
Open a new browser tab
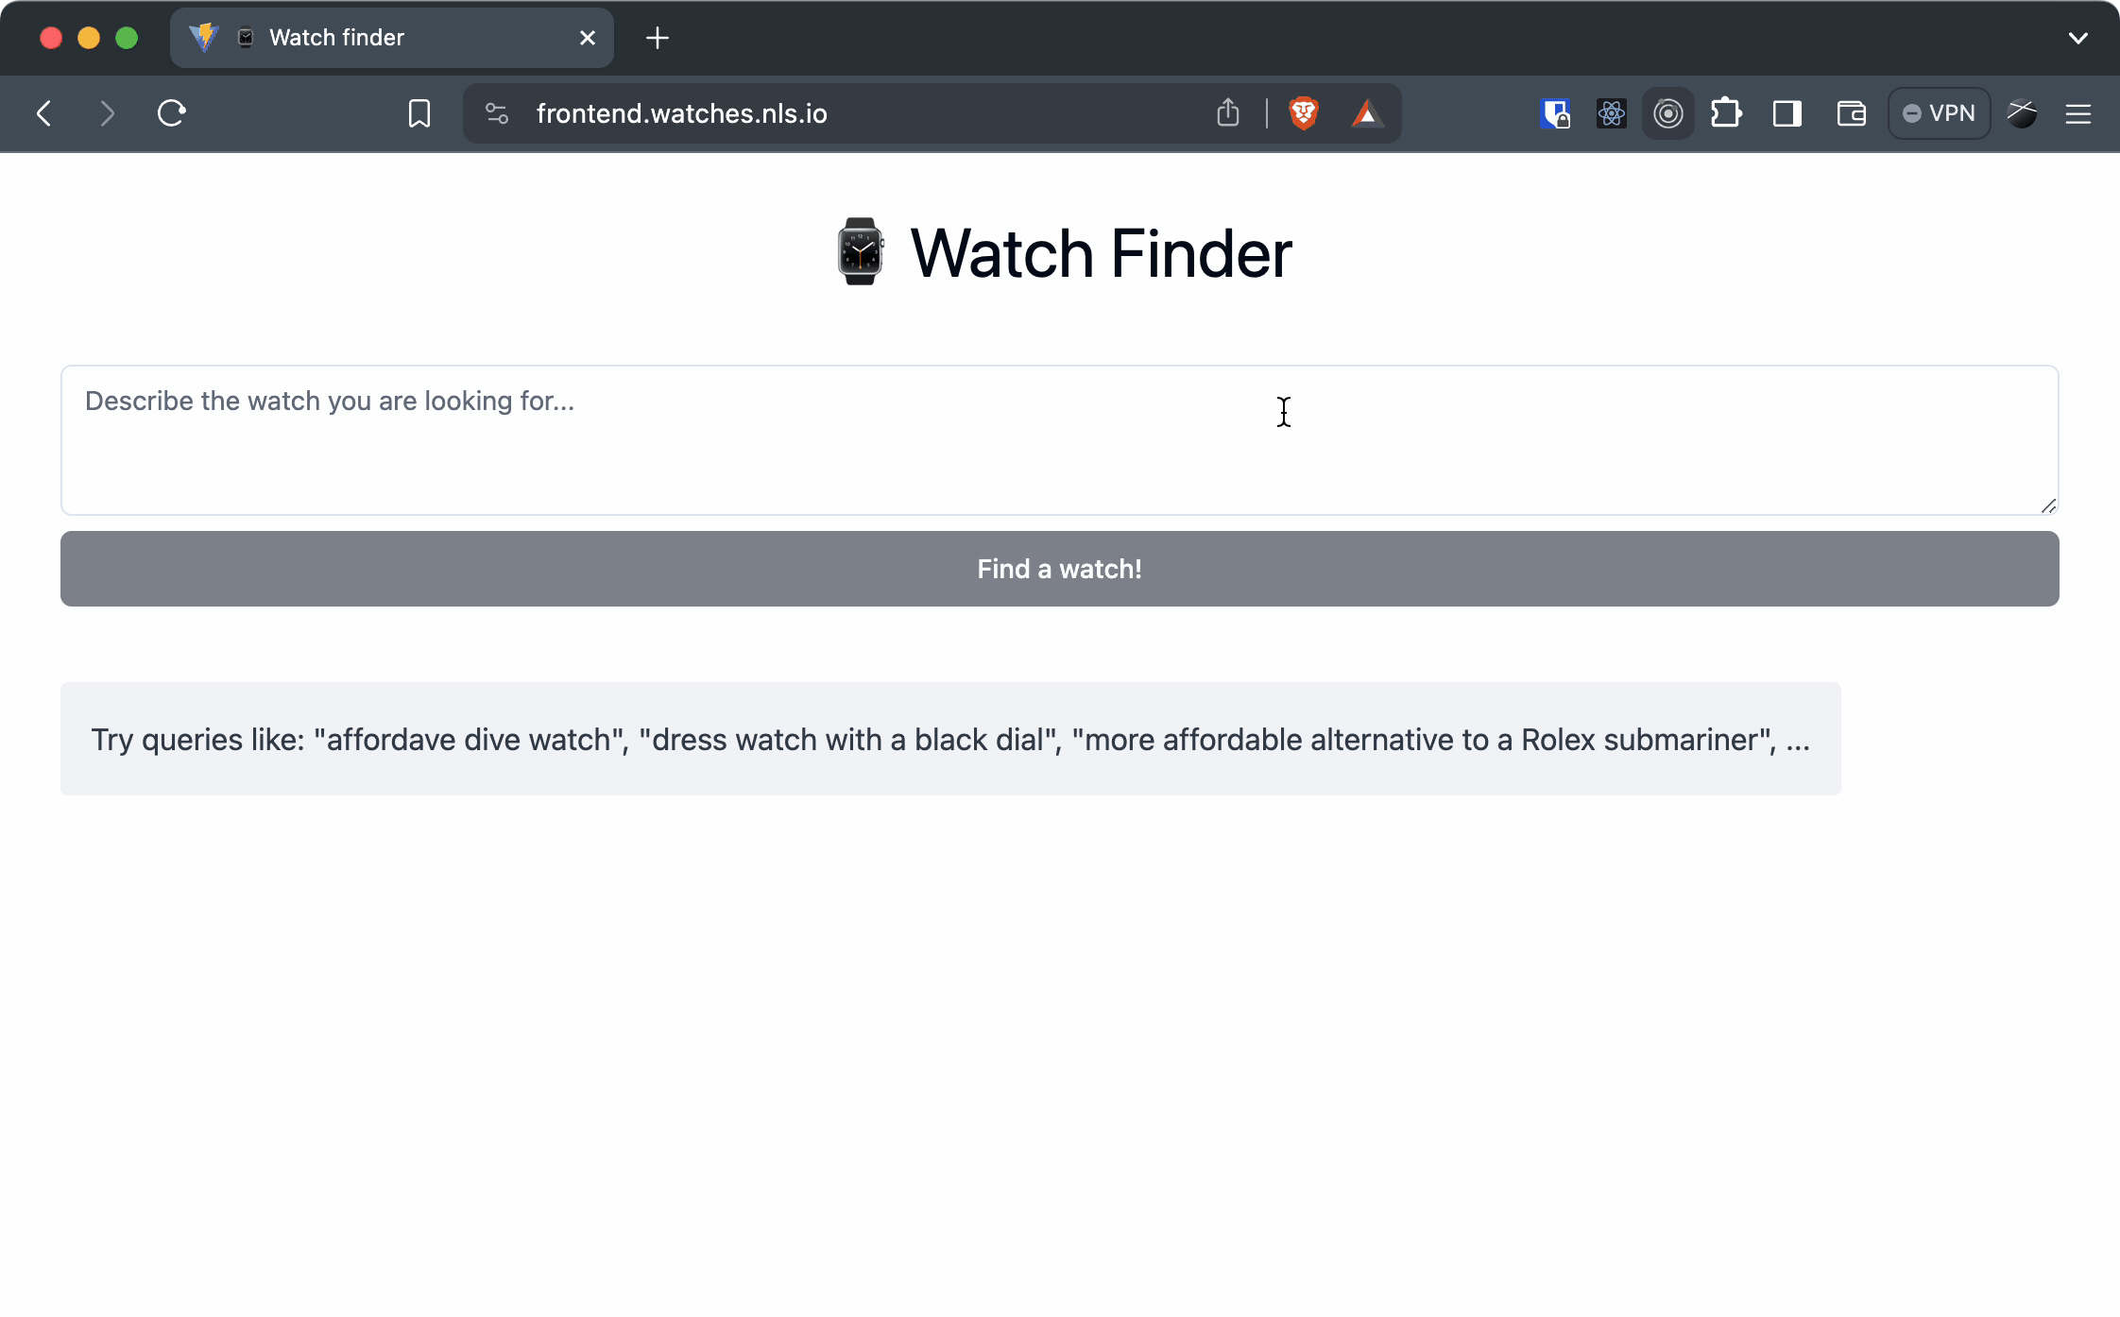[657, 38]
